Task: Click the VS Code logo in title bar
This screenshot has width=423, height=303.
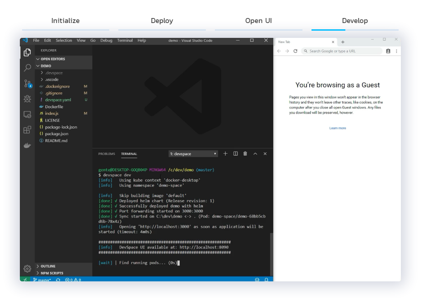Action: coord(25,41)
